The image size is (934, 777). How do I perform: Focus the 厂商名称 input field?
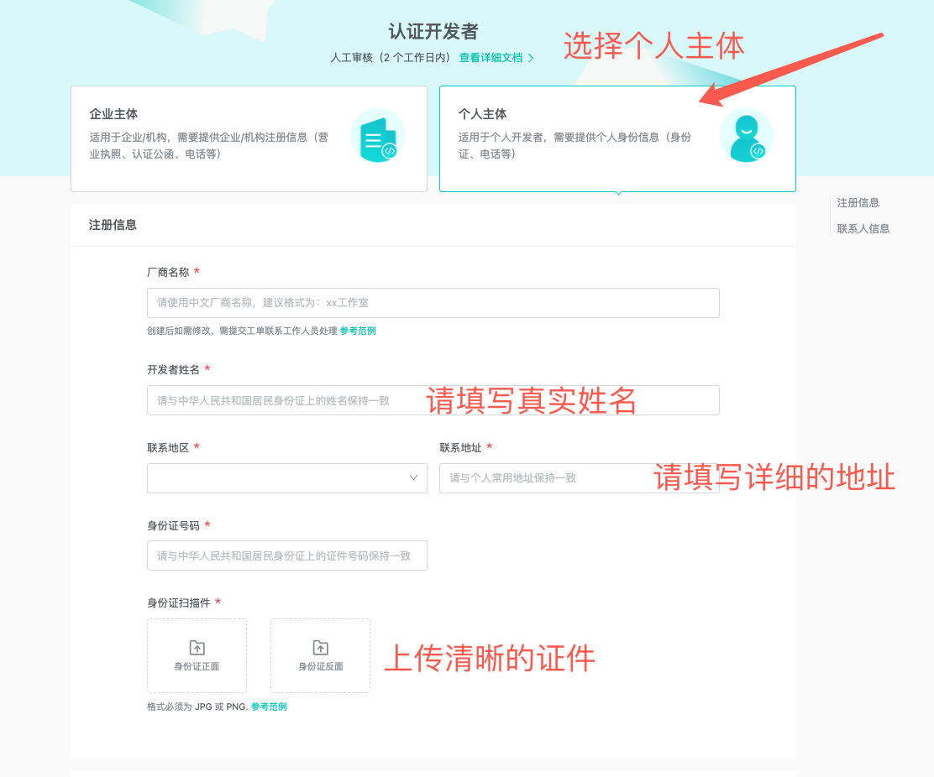[433, 303]
